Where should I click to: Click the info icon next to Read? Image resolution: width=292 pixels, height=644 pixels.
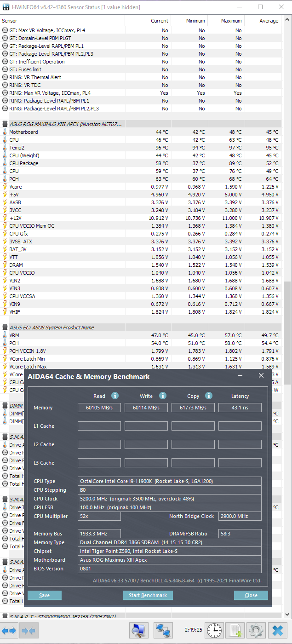115,396
